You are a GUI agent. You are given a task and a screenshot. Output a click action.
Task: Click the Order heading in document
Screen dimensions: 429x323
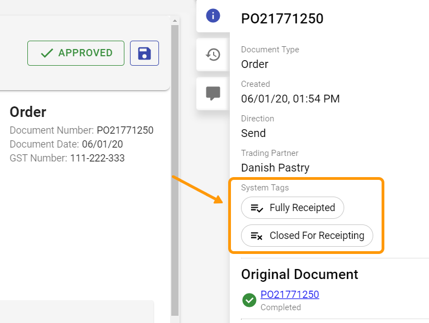pyautogui.click(x=28, y=112)
